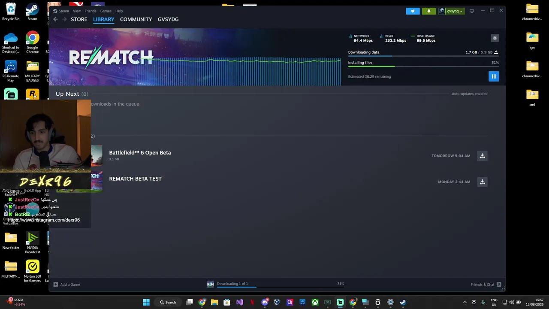Image resolution: width=549 pixels, height=309 pixels.
Task: Select REMATCH BETA TEST title
Action: (x=135, y=179)
